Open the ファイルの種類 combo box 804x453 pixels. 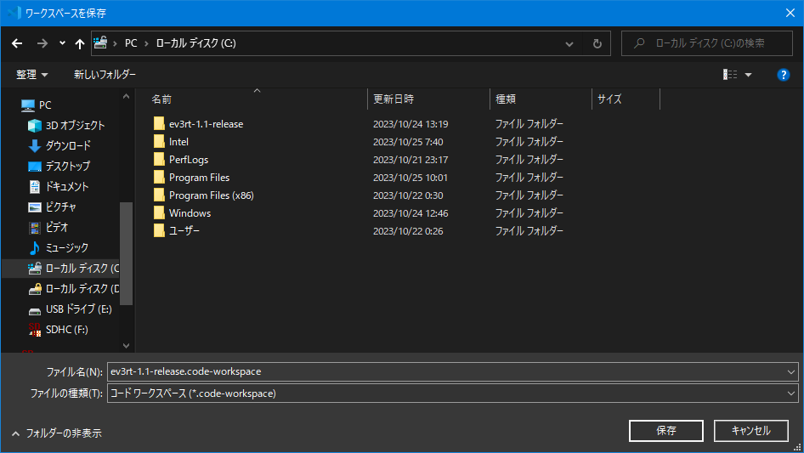tap(452, 394)
